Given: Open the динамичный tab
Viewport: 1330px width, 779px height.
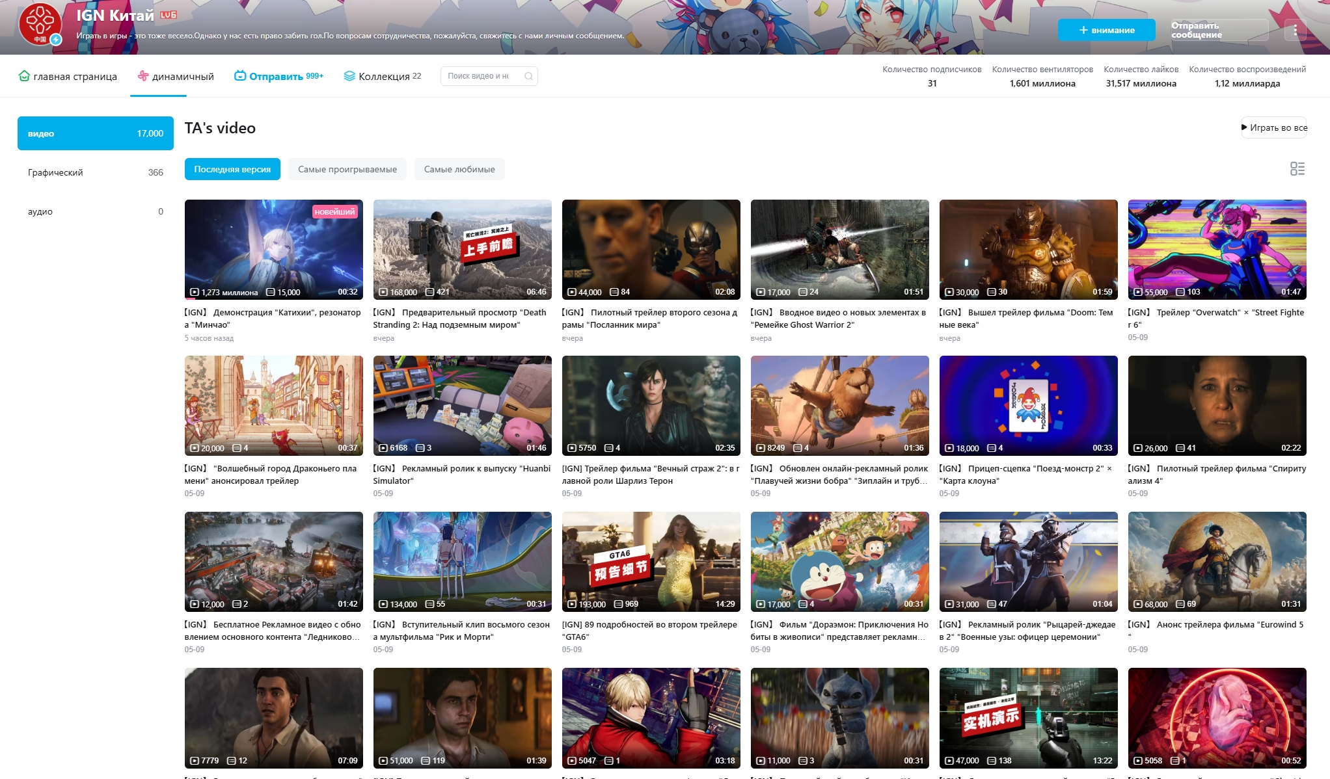Looking at the screenshot, I should coord(176,76).
